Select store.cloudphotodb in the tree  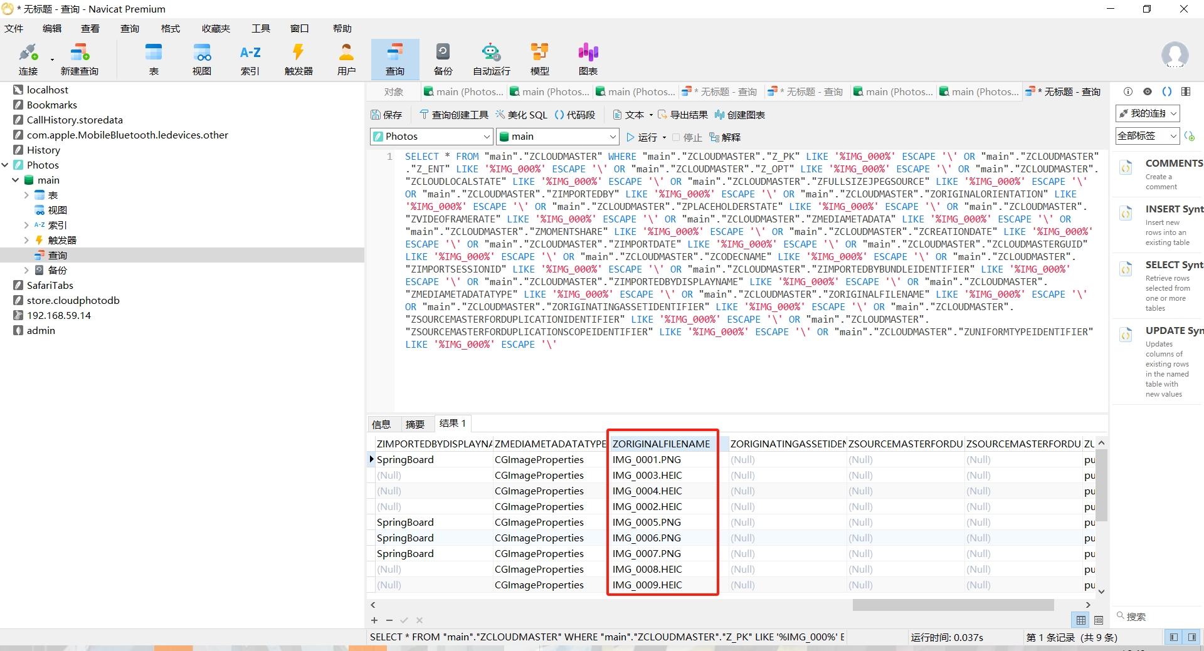point(73,300)
